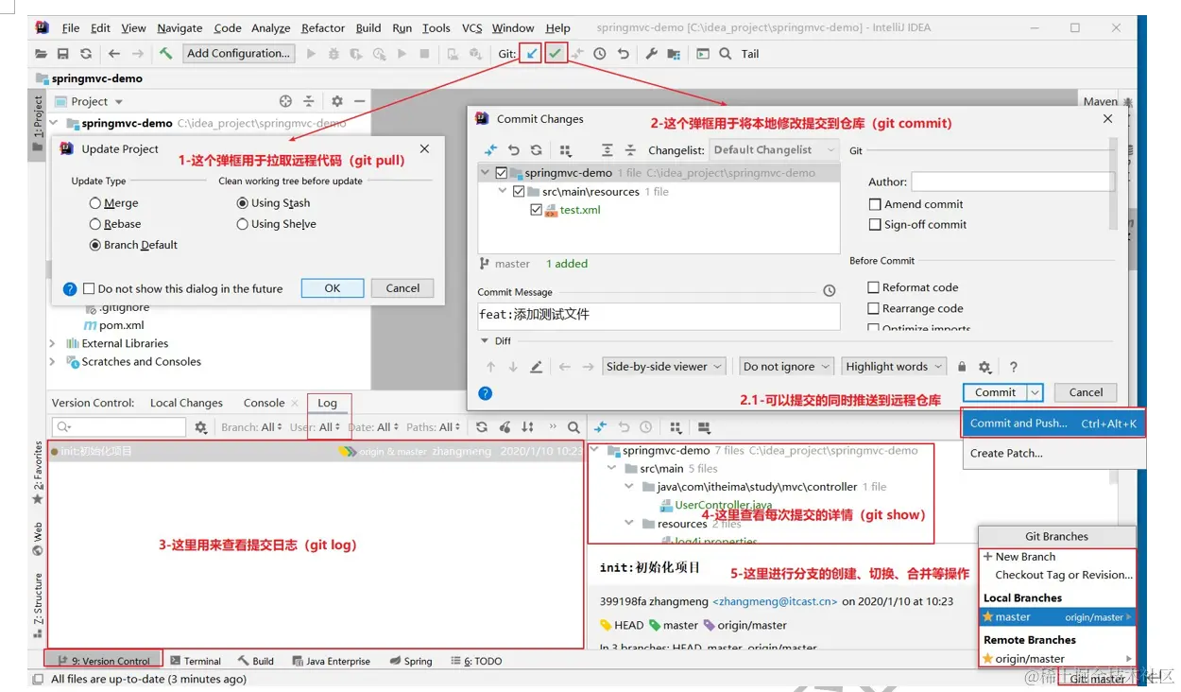Hide the Project panel with minus icon
Viewport: 1181px width, 692px height.
(359, 101)
